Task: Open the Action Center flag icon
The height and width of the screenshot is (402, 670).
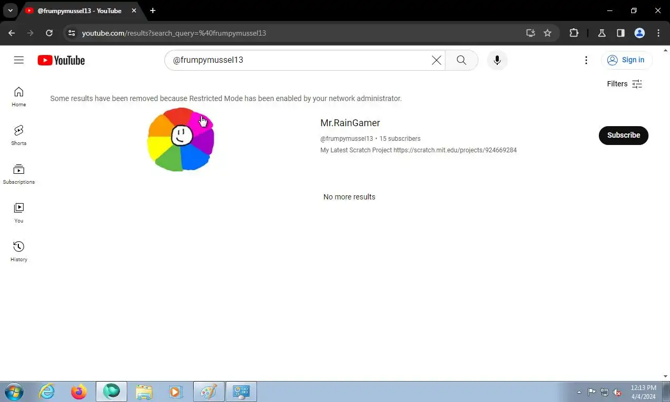Action: pos(592,392)
